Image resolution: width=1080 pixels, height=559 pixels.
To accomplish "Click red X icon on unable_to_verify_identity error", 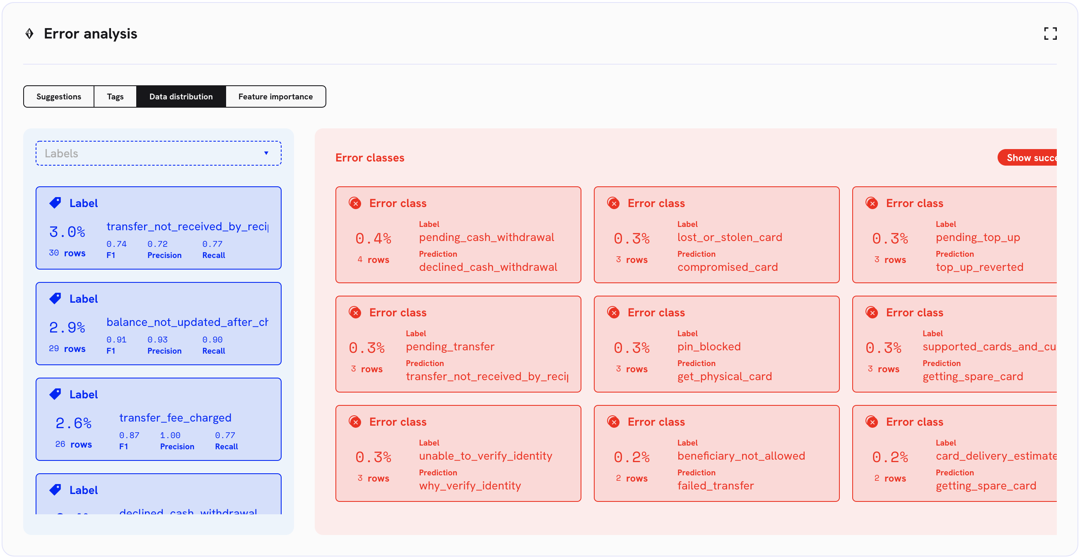I will pyautogui.click(x=355, y=422).
